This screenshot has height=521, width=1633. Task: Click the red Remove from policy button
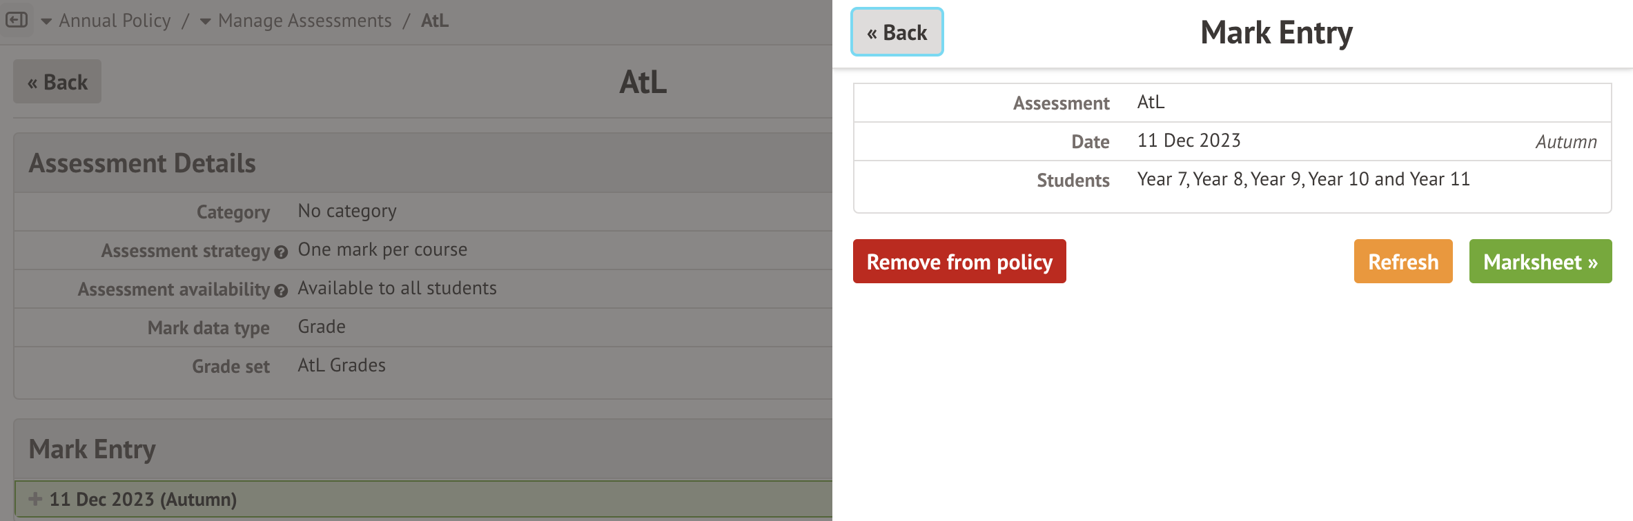[x=959, y=262]
